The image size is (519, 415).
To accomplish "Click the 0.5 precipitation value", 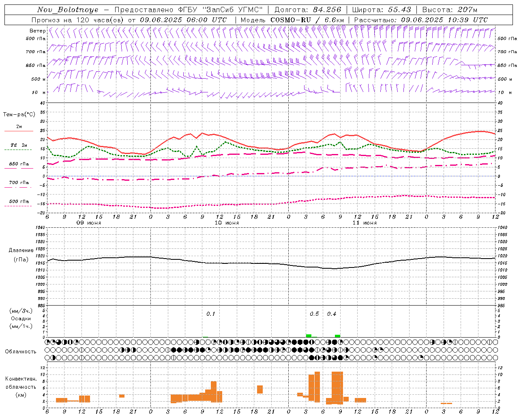I will (x=314, y=314).
